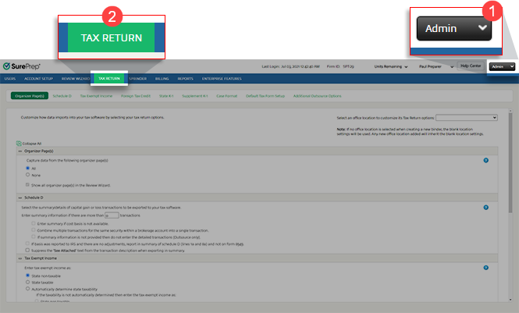
Task: Collapse the Schedule D section header
Action: [258, 197]
